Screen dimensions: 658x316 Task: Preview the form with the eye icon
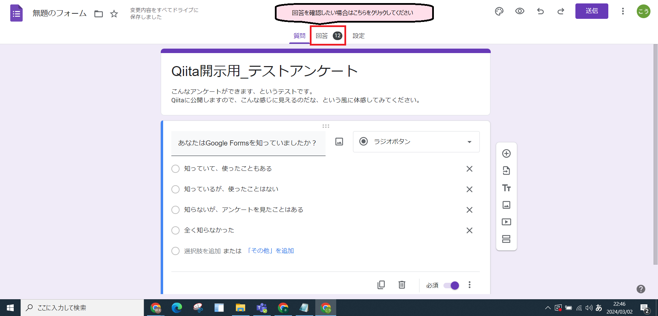[520, 11]
